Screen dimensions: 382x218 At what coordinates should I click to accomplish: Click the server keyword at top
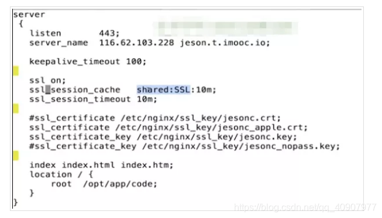tap(29, 15)
